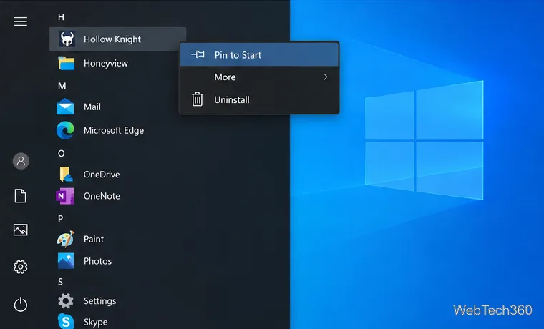Click the Microsoft Edge text label
Screen dimensions: 544x329
coord(114,131)
